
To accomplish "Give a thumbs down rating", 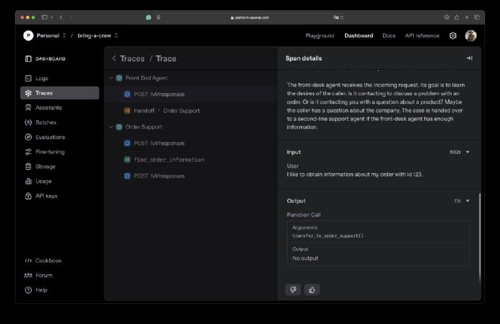I will click(293, 290).
